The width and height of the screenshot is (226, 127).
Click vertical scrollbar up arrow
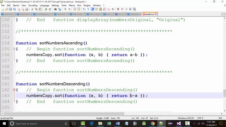tap(225, 18)
